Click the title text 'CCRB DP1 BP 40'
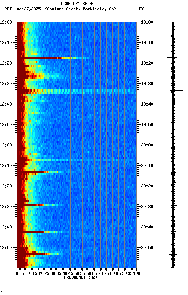Viewport: 188px width, 295px height. click(x=78, y=3)
